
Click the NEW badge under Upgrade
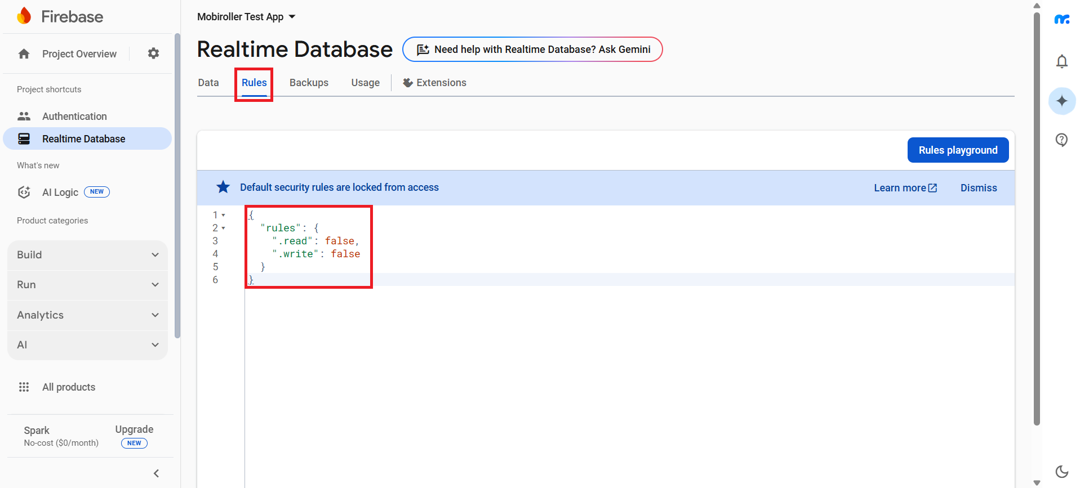134,443
